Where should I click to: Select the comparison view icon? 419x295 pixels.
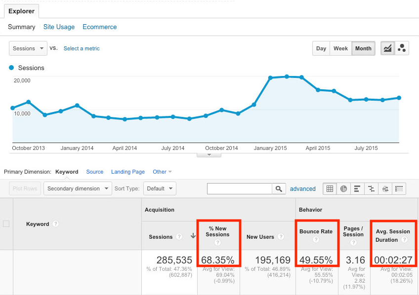(371, 189)
